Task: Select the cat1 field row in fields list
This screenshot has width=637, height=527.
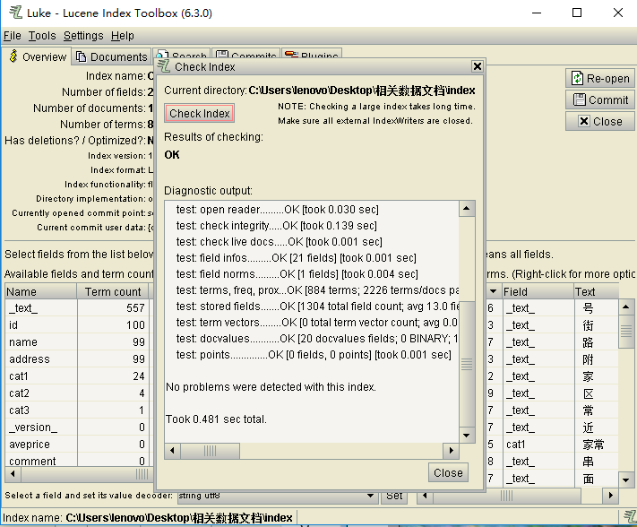Action: click(77, 376)
